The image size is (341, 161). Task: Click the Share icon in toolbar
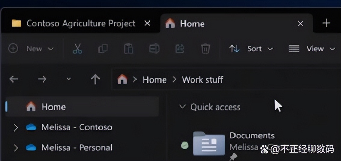(x=180, y=48)
